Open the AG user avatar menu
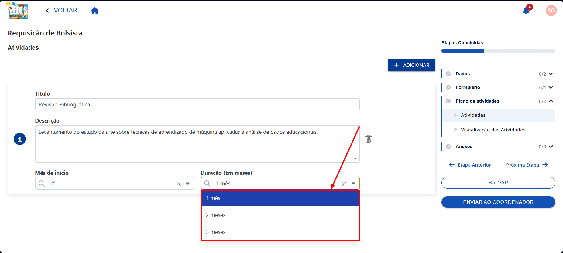This screenshot has height=253, width=563. pyautogui.click(x=551, y=10)
